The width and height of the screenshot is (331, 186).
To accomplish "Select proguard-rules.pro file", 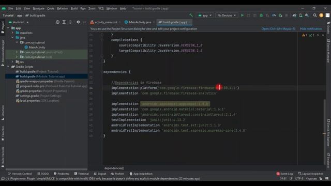I will coord(52,86).
